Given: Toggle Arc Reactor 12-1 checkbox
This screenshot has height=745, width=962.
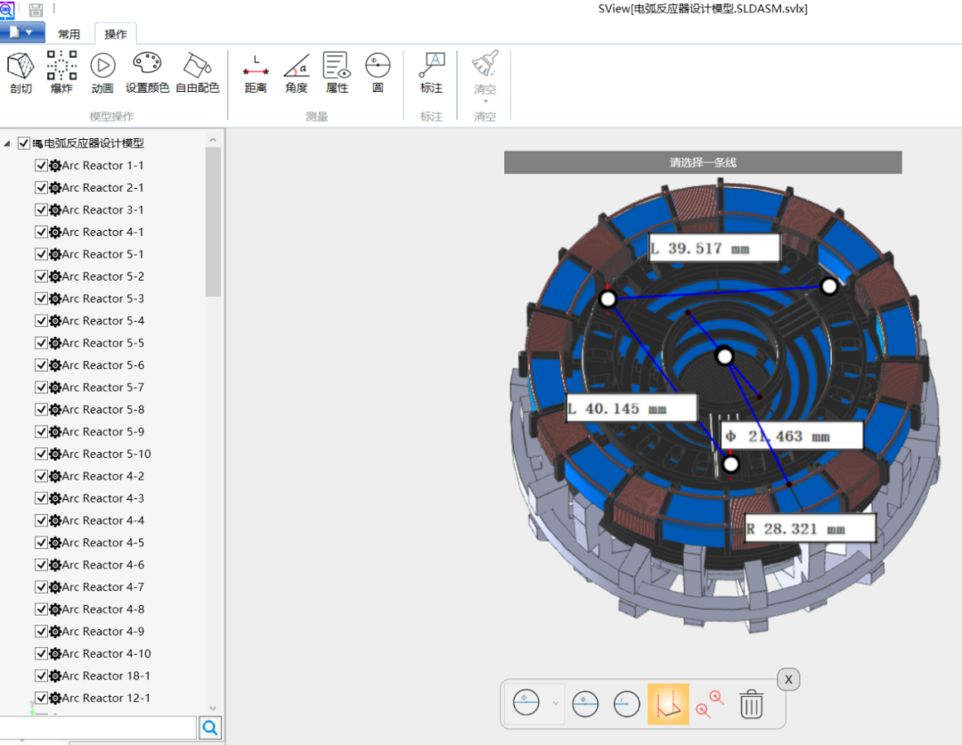Looking at the screenshot, I should (x=41, y=698).
